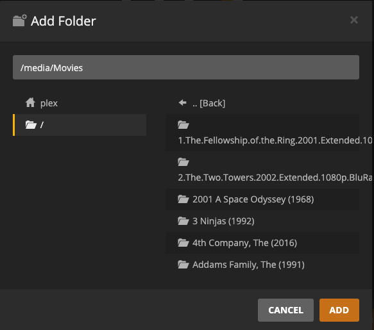374x330 pixels.
Task: Click the Add Folder header icon
Action: 19,21
